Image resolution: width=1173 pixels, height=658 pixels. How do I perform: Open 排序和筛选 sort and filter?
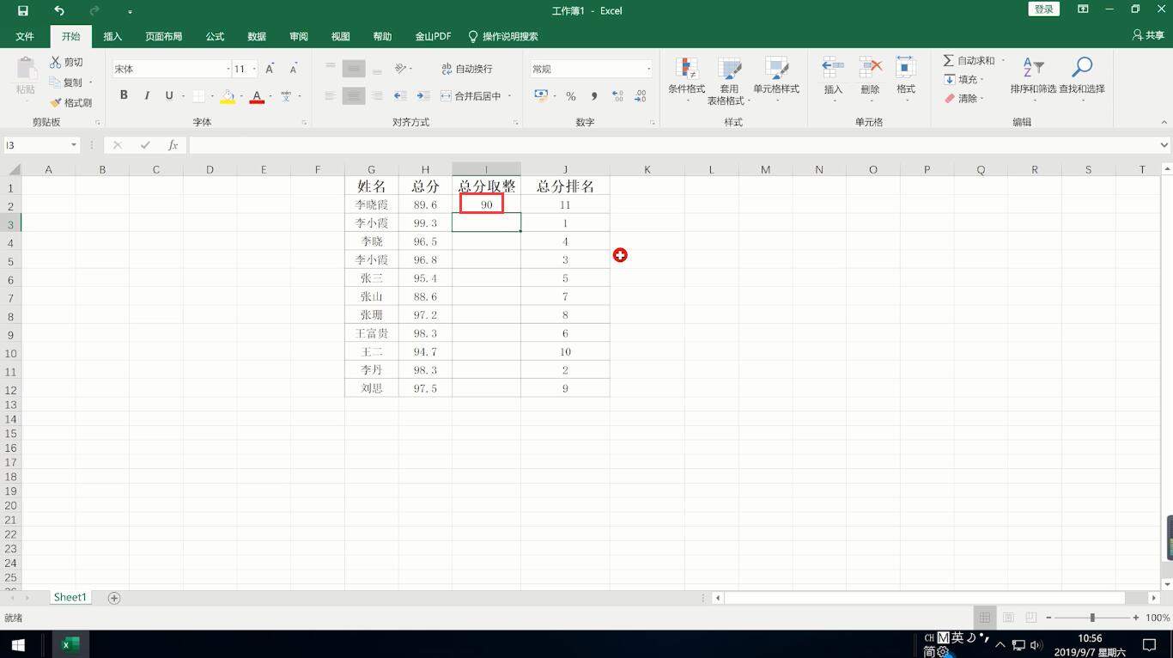pyautogui.click(x=1033, y=81)
